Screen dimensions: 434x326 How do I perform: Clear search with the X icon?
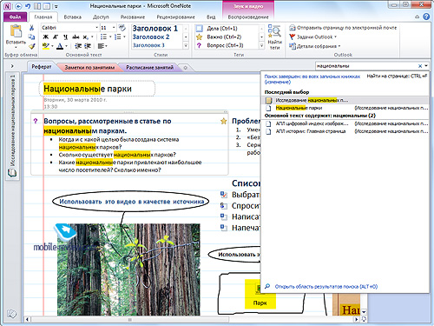click(420, 66)
